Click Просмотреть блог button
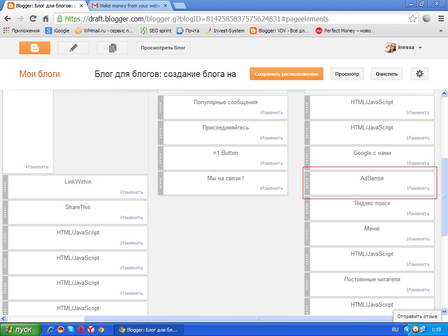Image resolution: width=448 pixels, height=336 pixels. click(x=163, y=48)
